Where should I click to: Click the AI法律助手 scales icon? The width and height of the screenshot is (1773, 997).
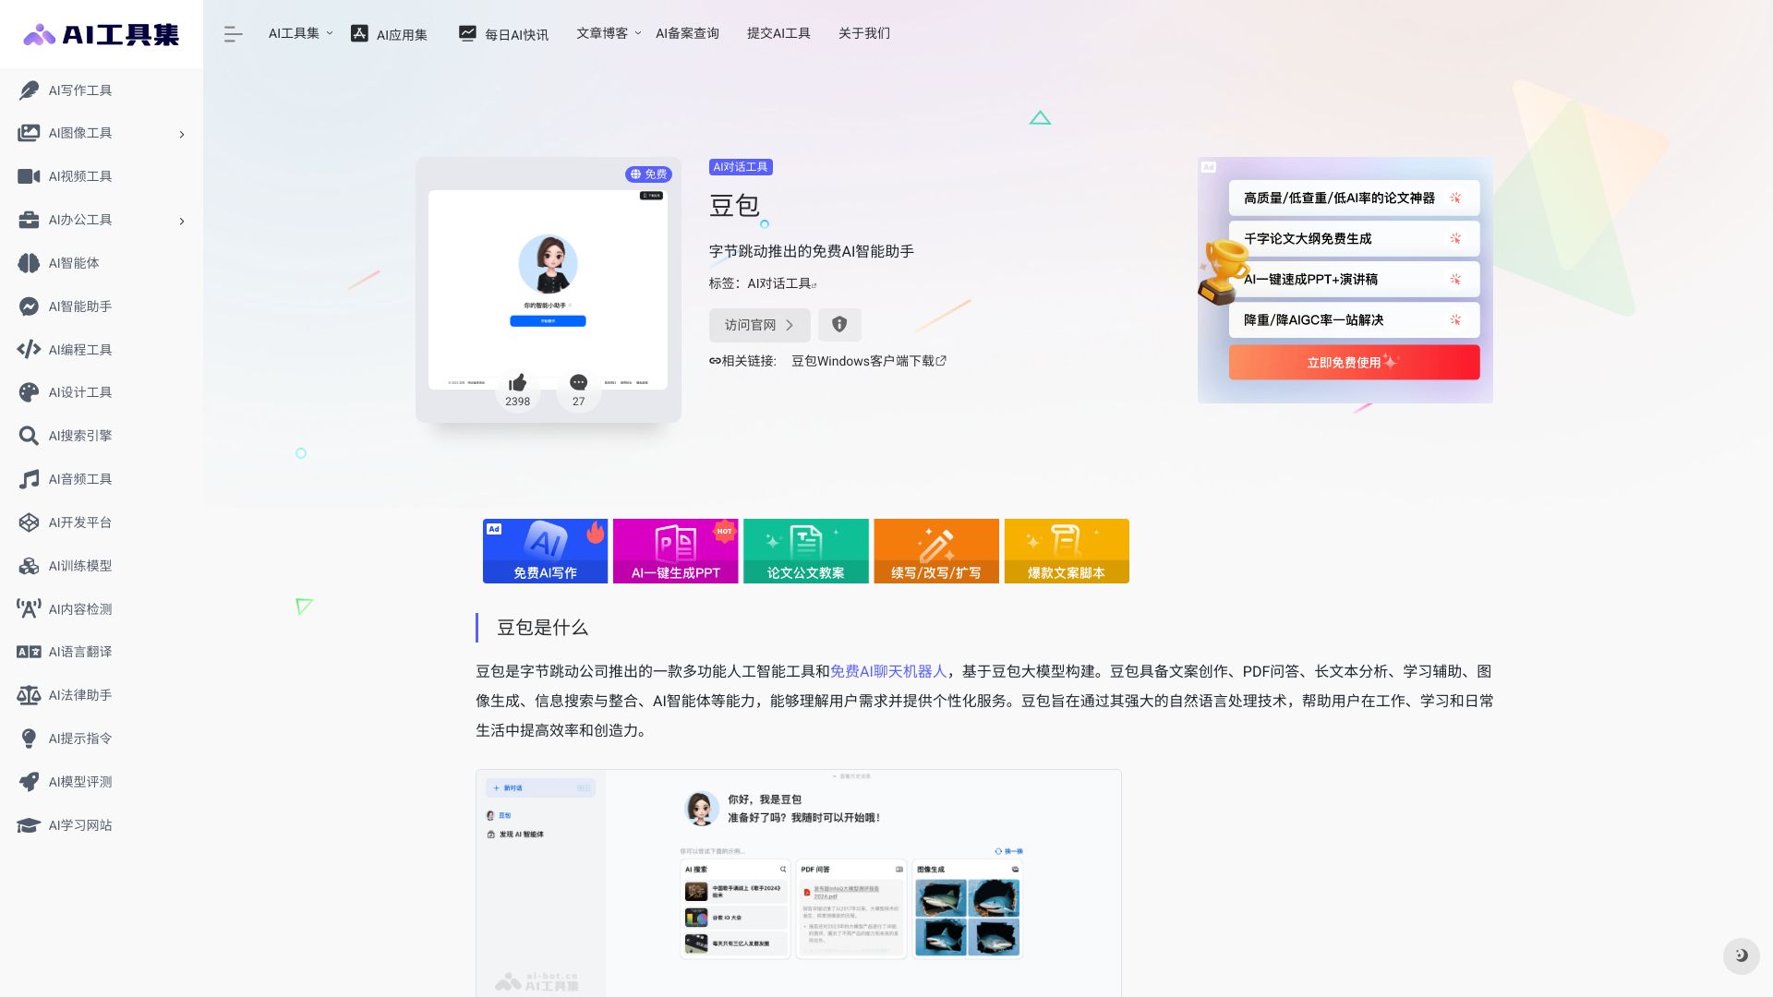tap(29, 695)
